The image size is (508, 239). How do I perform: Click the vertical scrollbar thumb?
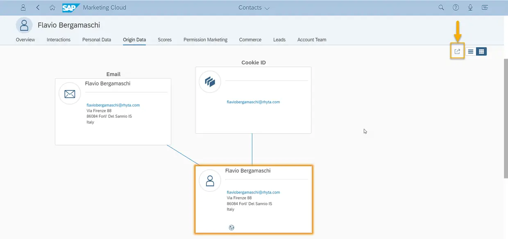(x=506, y=118)
